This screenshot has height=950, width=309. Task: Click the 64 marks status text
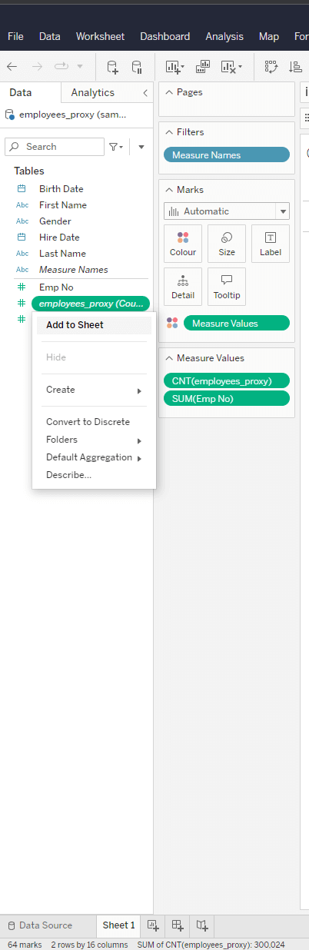click(25, 944)
